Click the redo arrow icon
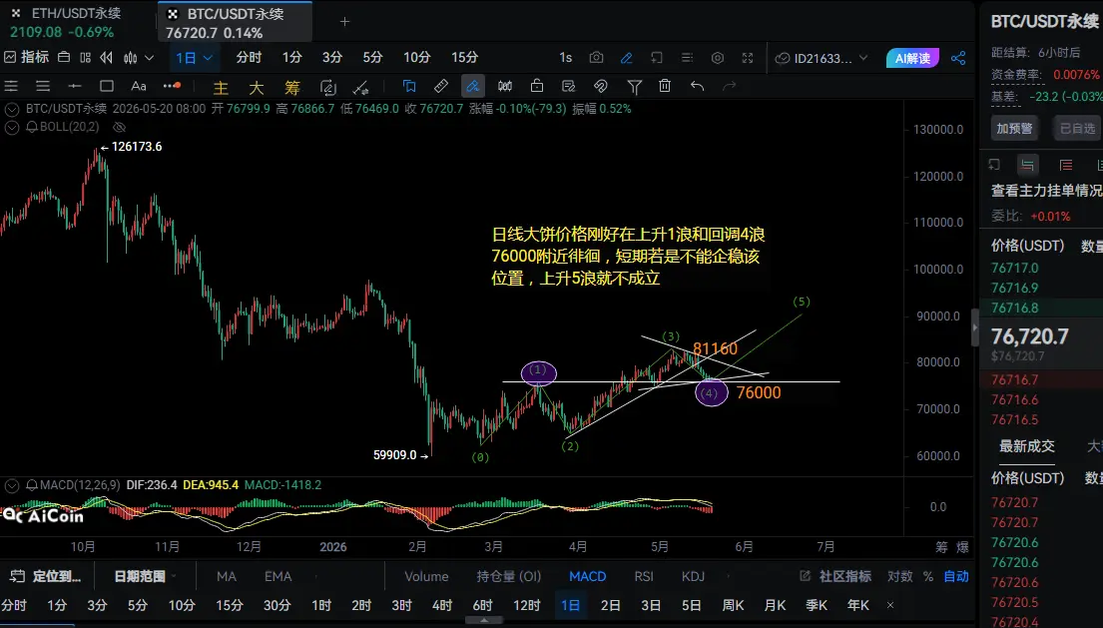 click(x=730, y=86)
